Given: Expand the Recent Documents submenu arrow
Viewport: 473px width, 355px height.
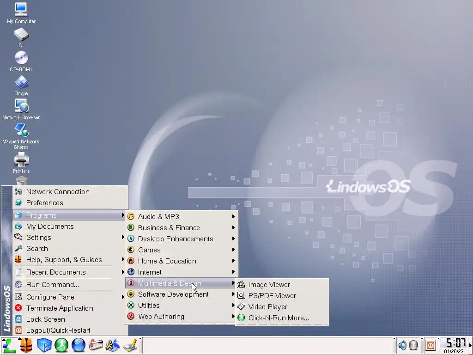Looking at the screenshot, I should coord(123,272).
